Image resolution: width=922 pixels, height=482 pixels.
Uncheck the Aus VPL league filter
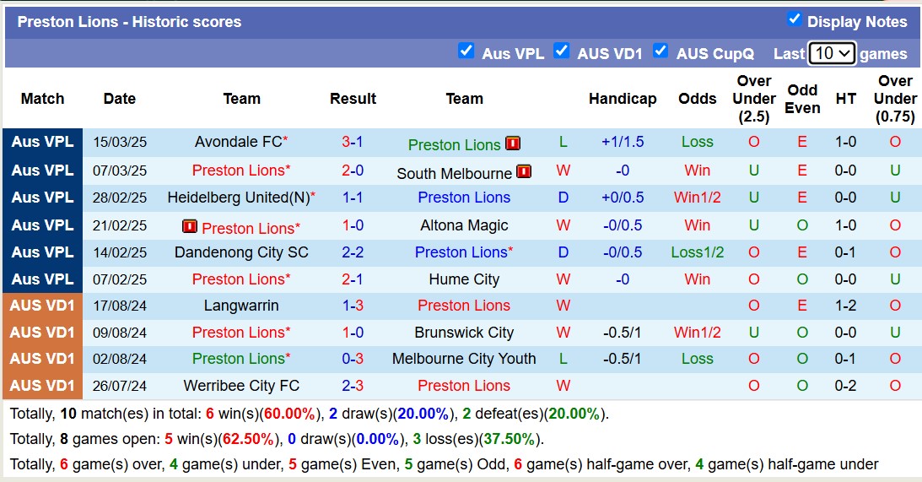(466, 51)
